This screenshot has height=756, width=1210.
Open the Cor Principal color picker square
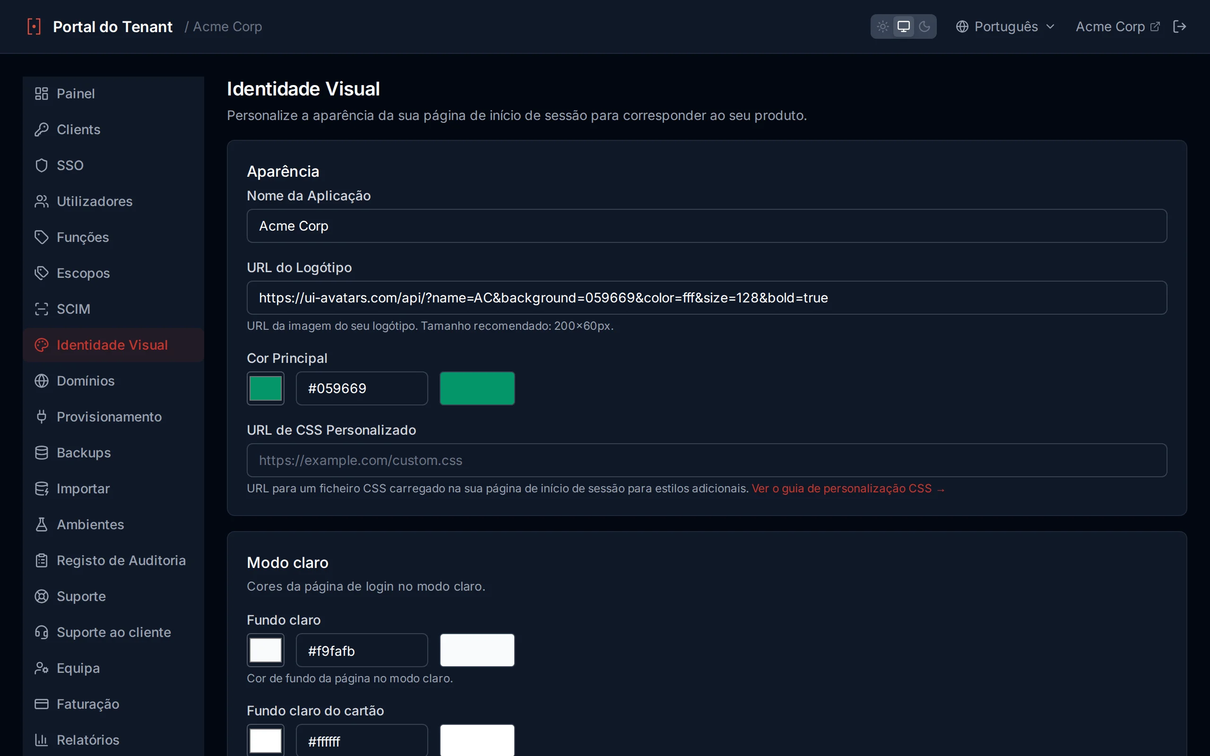coord(266,388)
